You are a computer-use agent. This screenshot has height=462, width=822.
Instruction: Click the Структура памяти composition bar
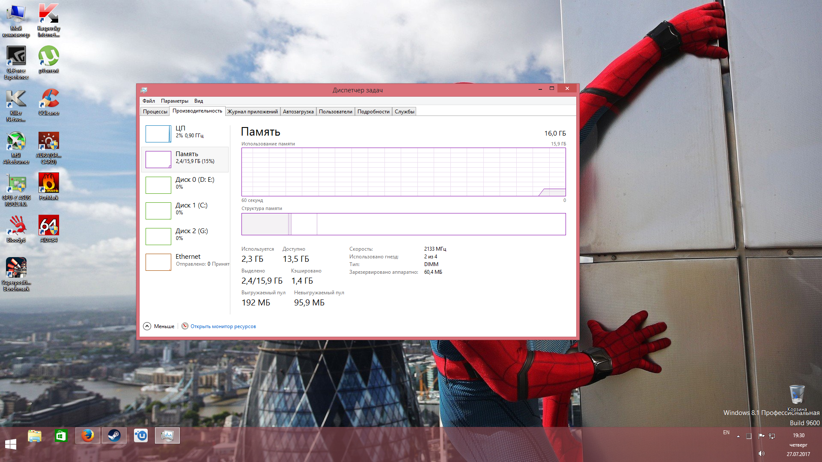coord(403,224)
